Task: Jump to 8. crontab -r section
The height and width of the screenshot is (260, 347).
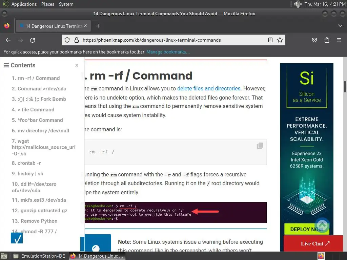Action: tap(26, 163)
